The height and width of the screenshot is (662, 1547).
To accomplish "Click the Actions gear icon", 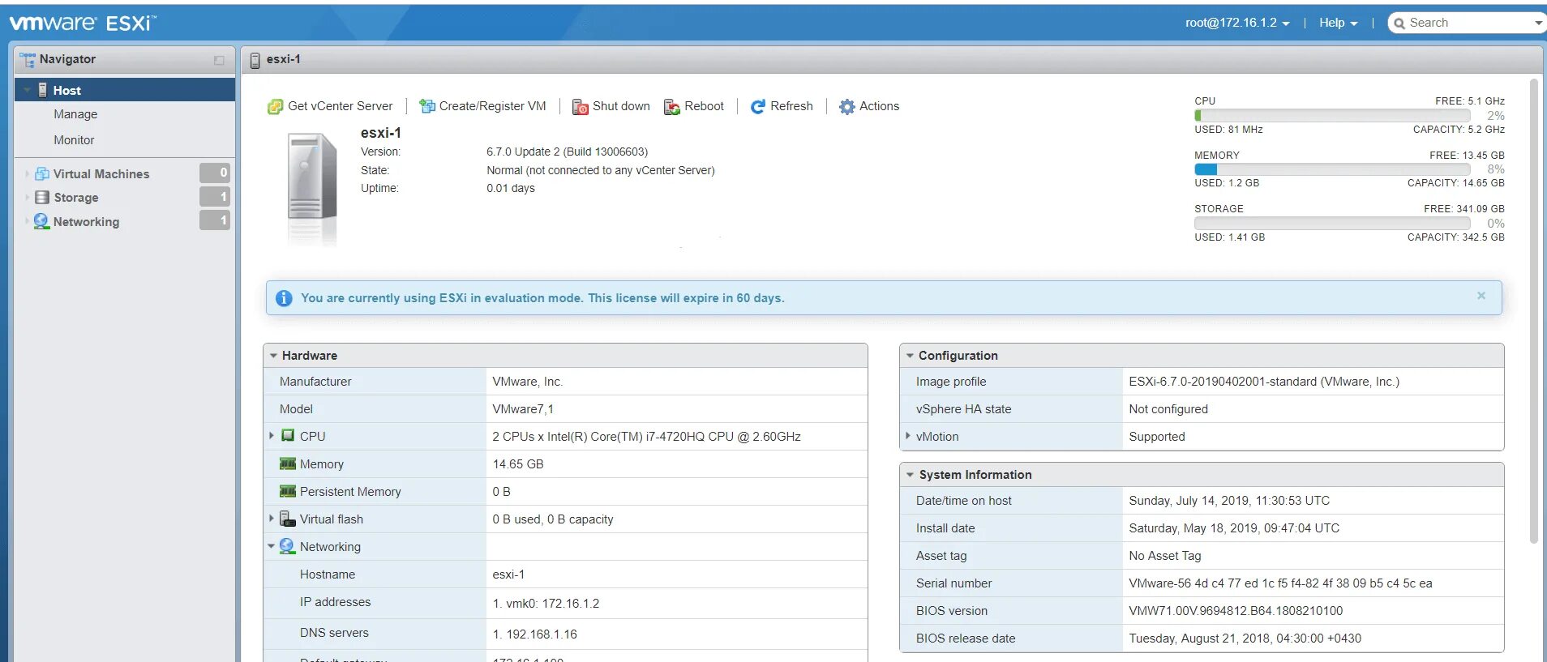I will click(847, 107).
